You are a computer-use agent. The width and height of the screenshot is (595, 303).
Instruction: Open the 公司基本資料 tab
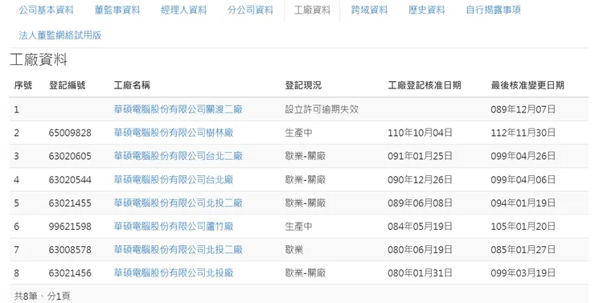(x=47, y=10)
